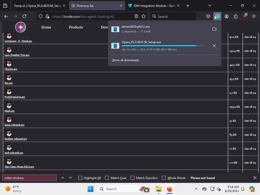Open Lore Number Two.acs file link

[17, 55]
